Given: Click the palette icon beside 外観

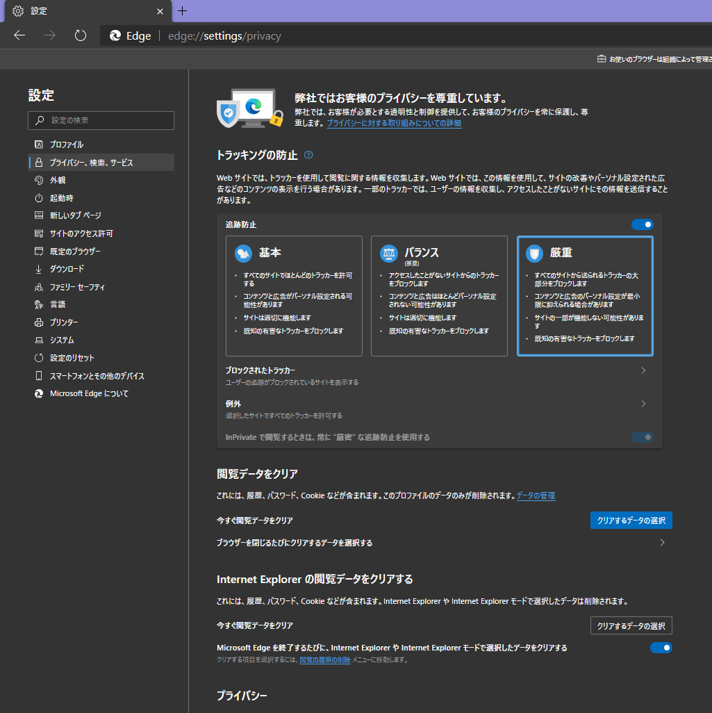Looking at the screenshot, I should tap(39, 180).
